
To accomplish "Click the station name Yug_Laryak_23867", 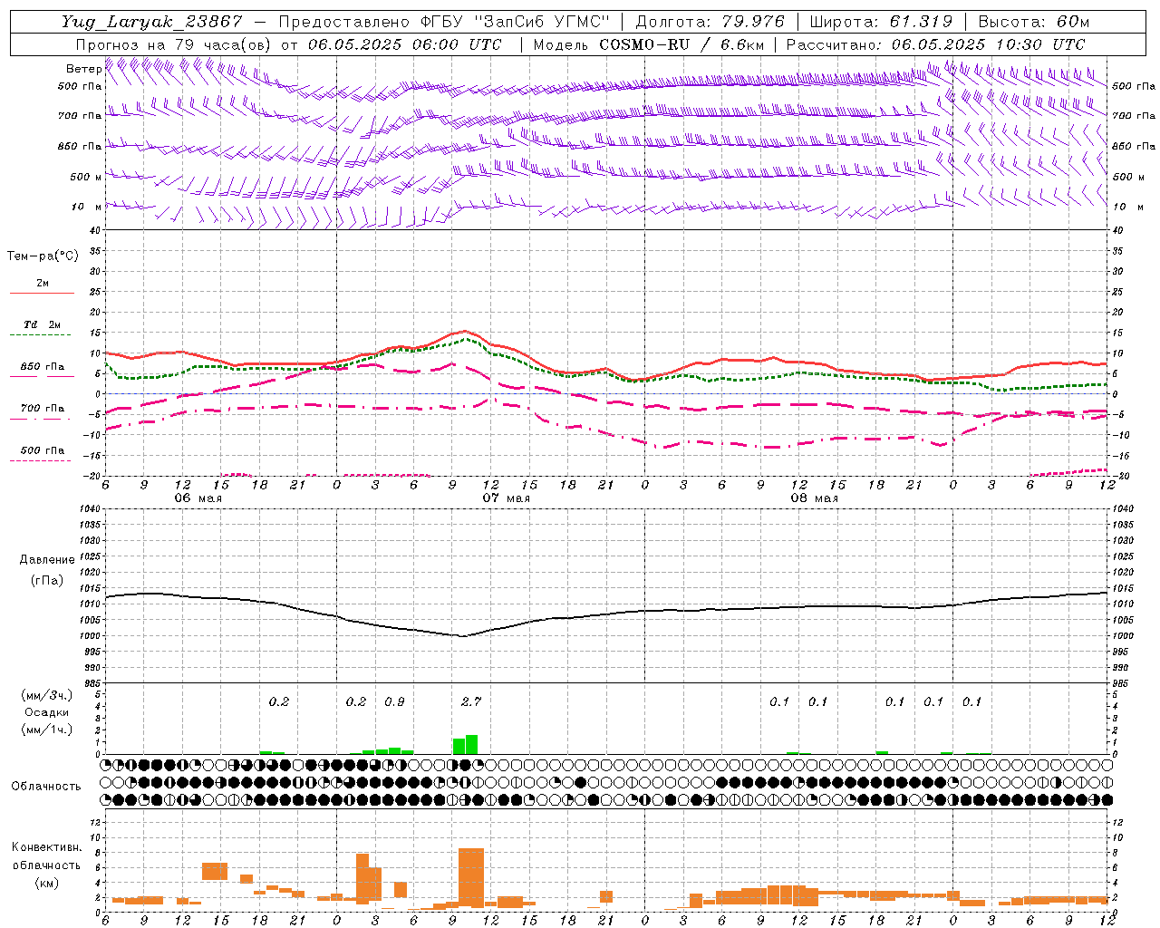I will [x=152, y=22].
